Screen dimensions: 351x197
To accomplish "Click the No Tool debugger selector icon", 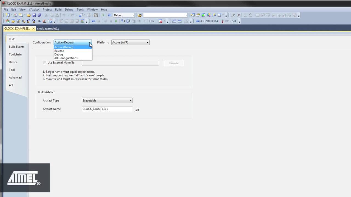I will click(230, 21).
